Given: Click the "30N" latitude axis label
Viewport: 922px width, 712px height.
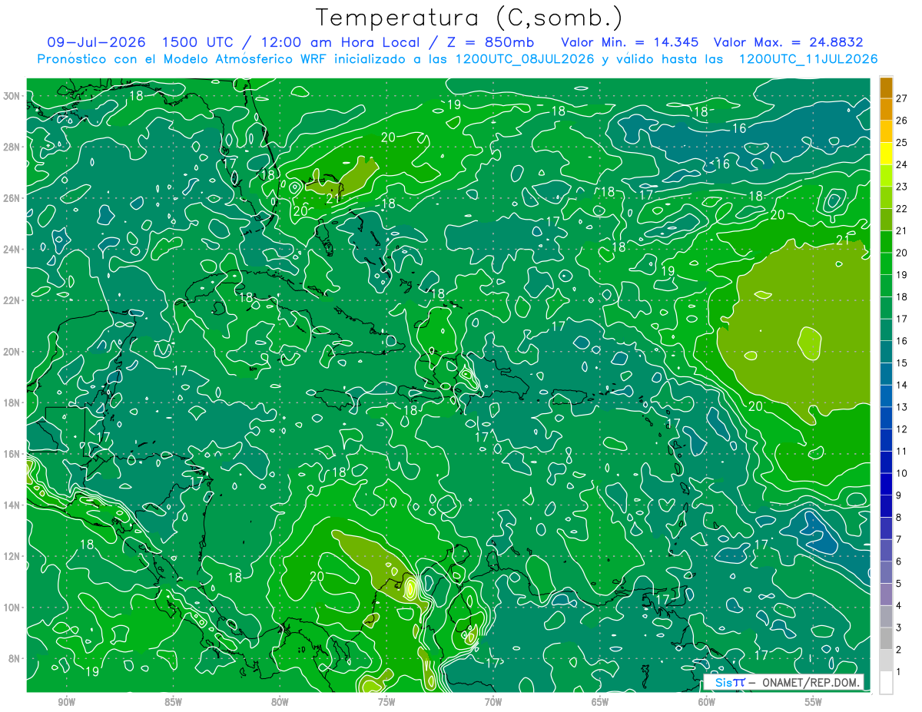Looking at the screenshot, I should coord(13,96).
